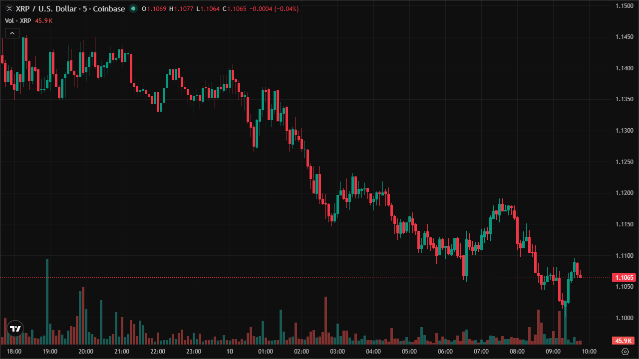Click the 18:00 time axis label
The image size is (639, 359).
coord(14,352)
